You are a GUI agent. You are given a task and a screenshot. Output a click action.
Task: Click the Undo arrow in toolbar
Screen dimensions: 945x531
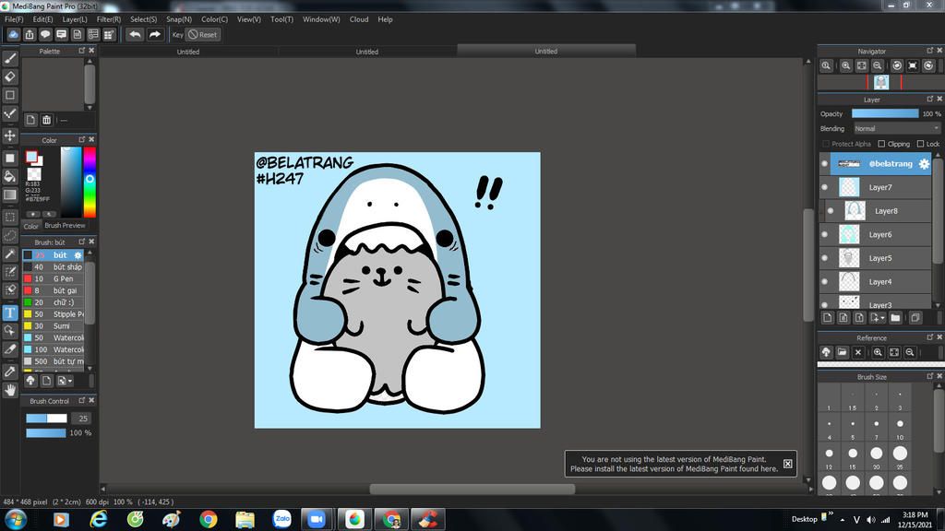(135, 34)
